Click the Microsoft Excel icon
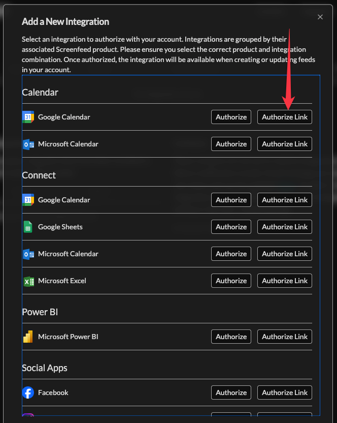337x423 pixels. click(28, 281)
